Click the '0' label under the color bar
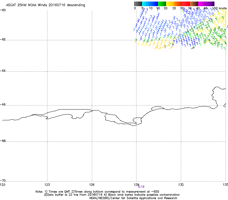Image resolution: width=228 pixels, height=200 pixels. [x=135, y=8]
